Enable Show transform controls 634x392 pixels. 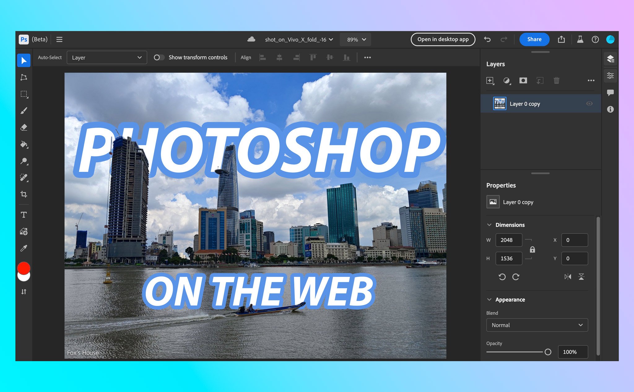tap(159, 57)
